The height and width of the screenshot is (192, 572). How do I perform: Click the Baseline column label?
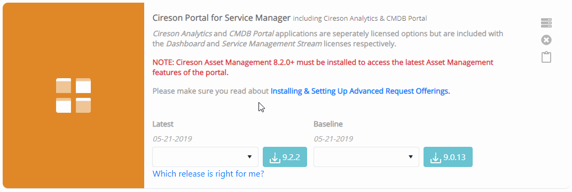click(x=328, y=124)
